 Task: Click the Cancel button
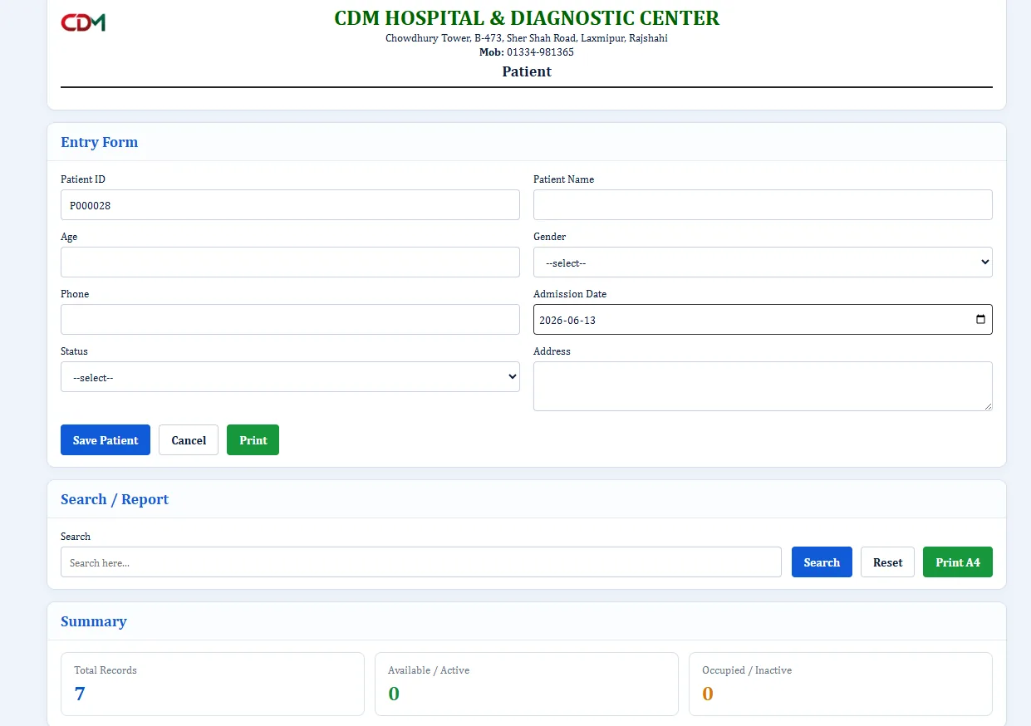coord(189,440)
